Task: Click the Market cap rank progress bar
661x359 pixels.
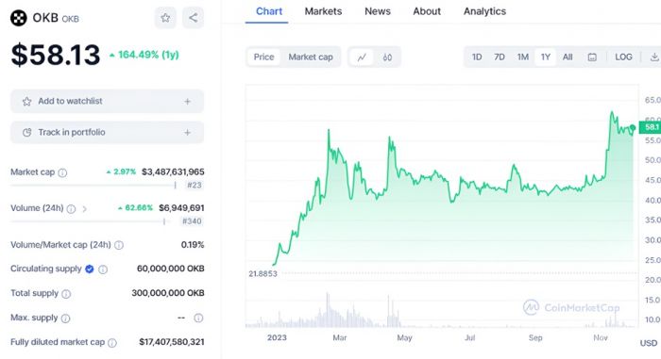Action: [94, 186]
